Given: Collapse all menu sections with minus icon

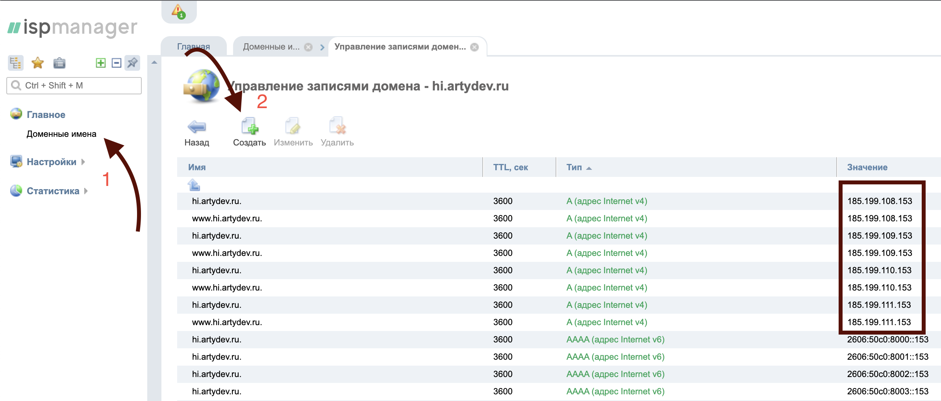Looking at the screenshot, I should coord(117,63).
